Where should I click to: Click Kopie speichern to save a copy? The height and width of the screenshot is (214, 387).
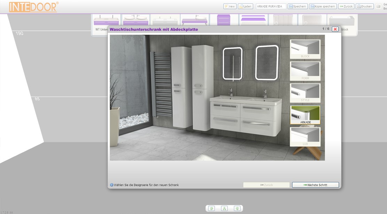pyautogui.click(x=323, y=6)
